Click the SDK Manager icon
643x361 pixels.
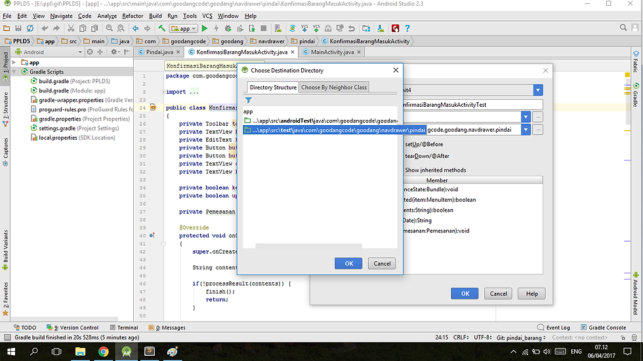[381, 28]
